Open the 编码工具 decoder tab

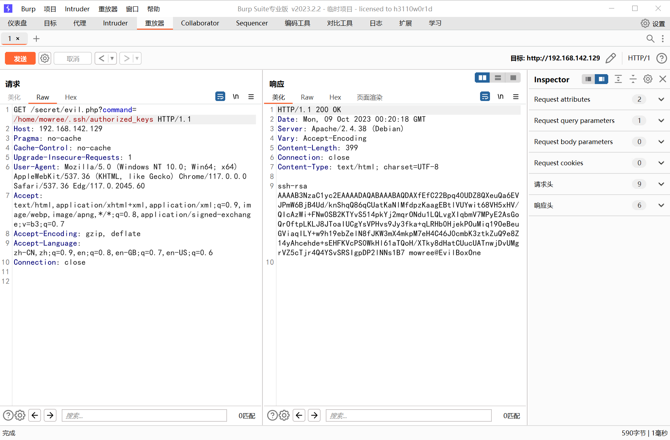point(297,23)
